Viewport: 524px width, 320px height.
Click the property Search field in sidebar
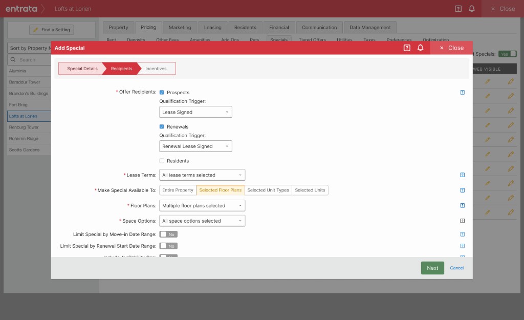point(29,59)
